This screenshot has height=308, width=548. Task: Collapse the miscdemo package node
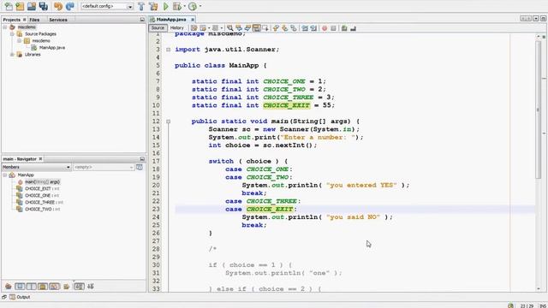pos(19,41)
